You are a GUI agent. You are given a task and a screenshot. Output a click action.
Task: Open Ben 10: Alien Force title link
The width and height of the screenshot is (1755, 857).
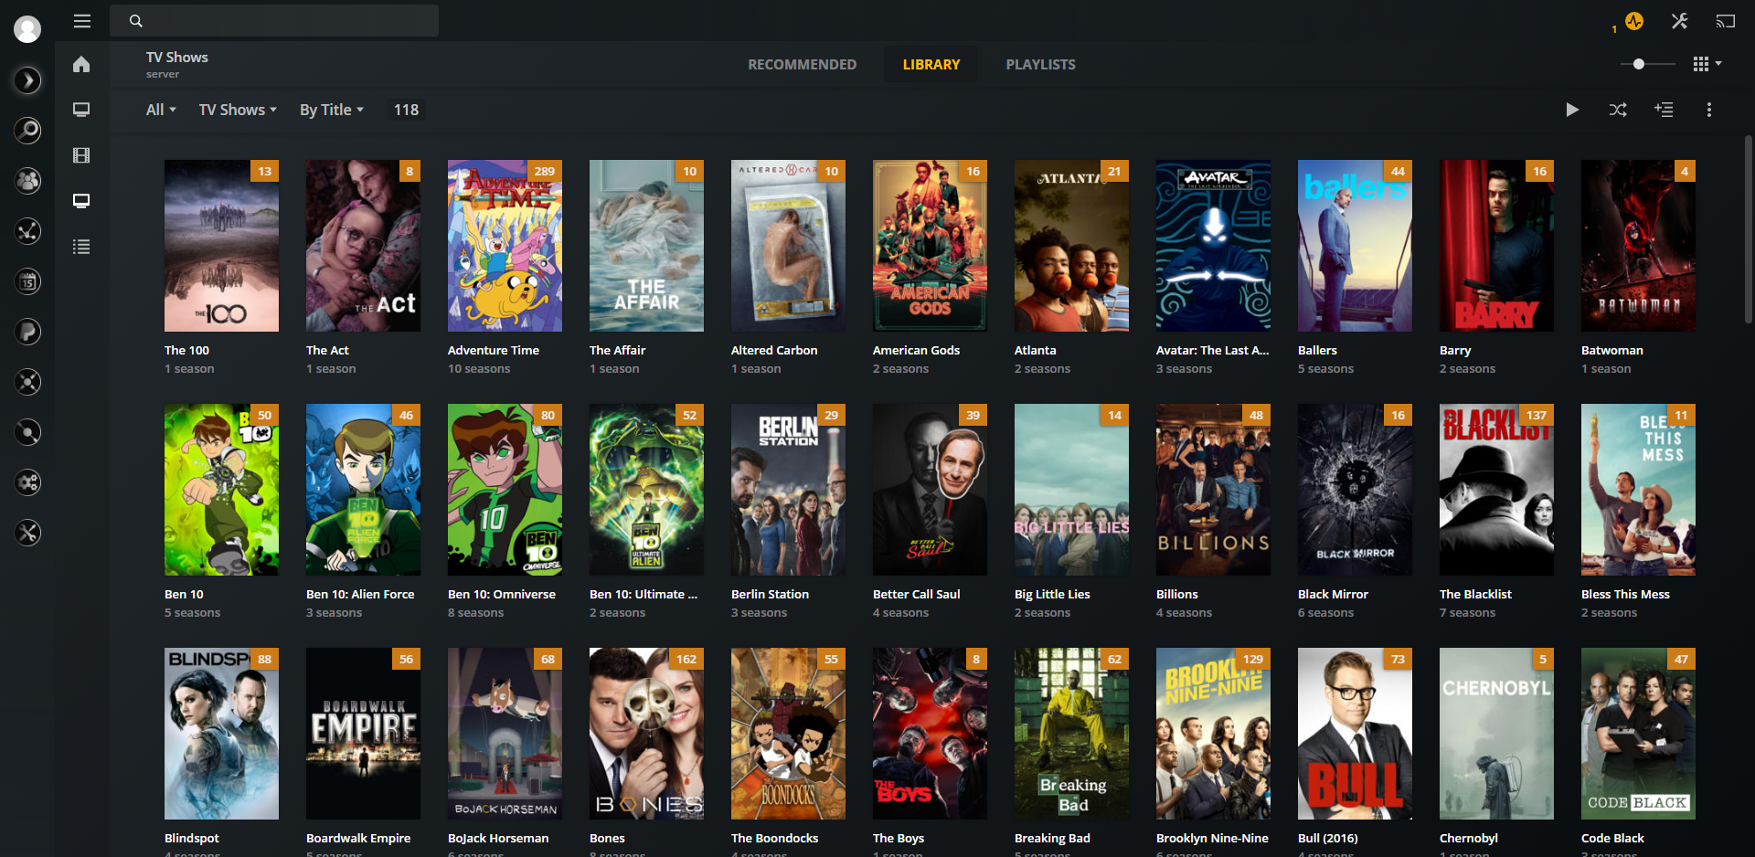coord(360,594)
